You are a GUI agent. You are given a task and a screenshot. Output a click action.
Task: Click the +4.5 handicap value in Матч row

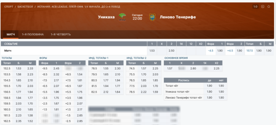(230, 51)
